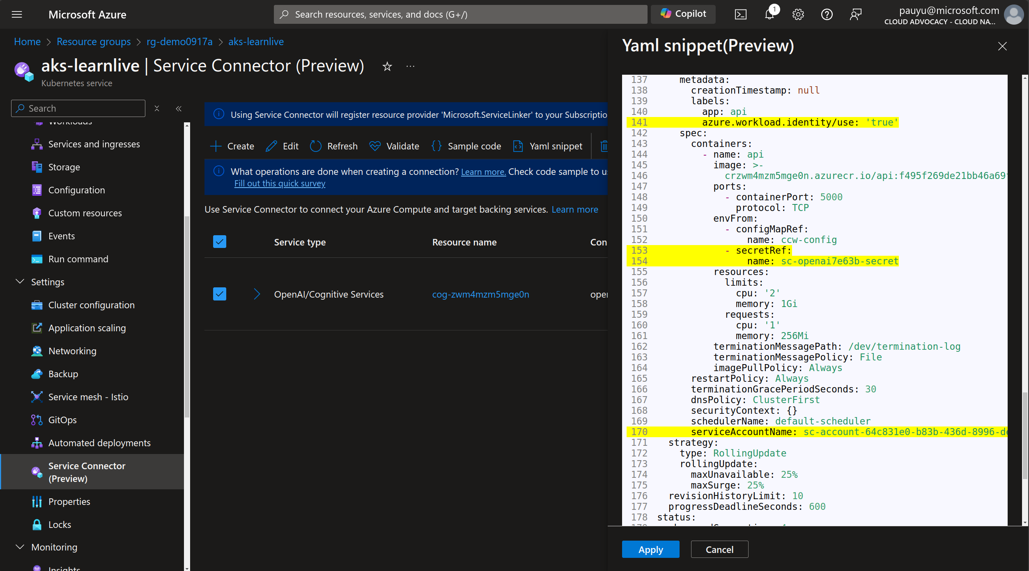Favorite this page with star icon

point(387,66)
